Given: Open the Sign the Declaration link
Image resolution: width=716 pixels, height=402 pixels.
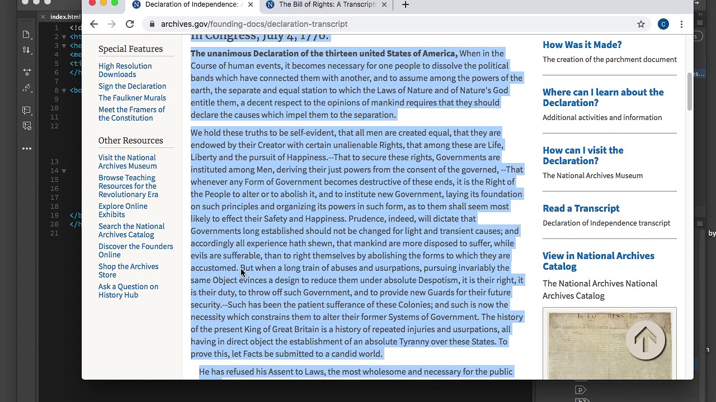Looking at the screenshot, I should [132, 86].
